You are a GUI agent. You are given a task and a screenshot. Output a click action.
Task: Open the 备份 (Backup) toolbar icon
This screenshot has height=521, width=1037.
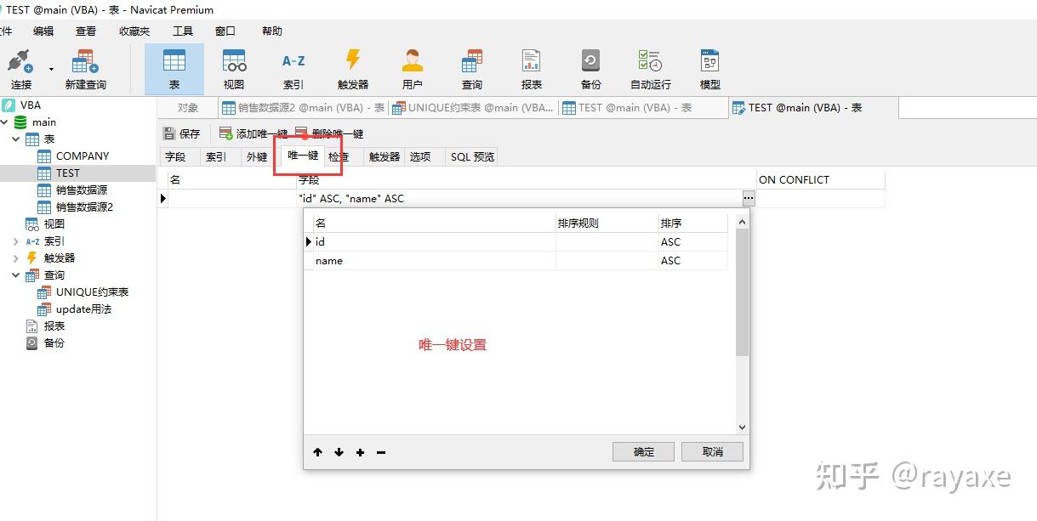590,68
